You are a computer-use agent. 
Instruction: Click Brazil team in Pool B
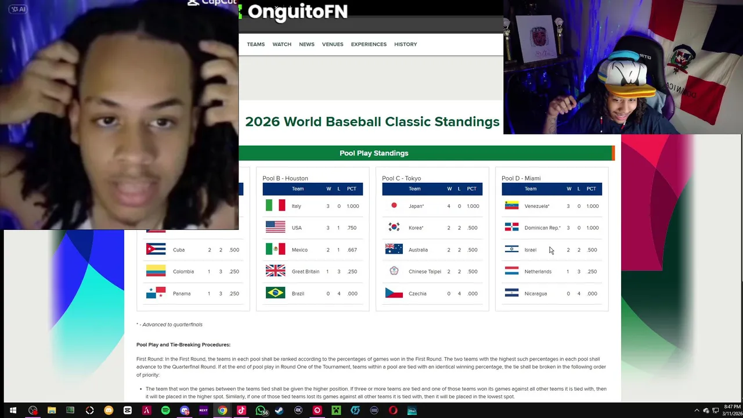(298, 294)
